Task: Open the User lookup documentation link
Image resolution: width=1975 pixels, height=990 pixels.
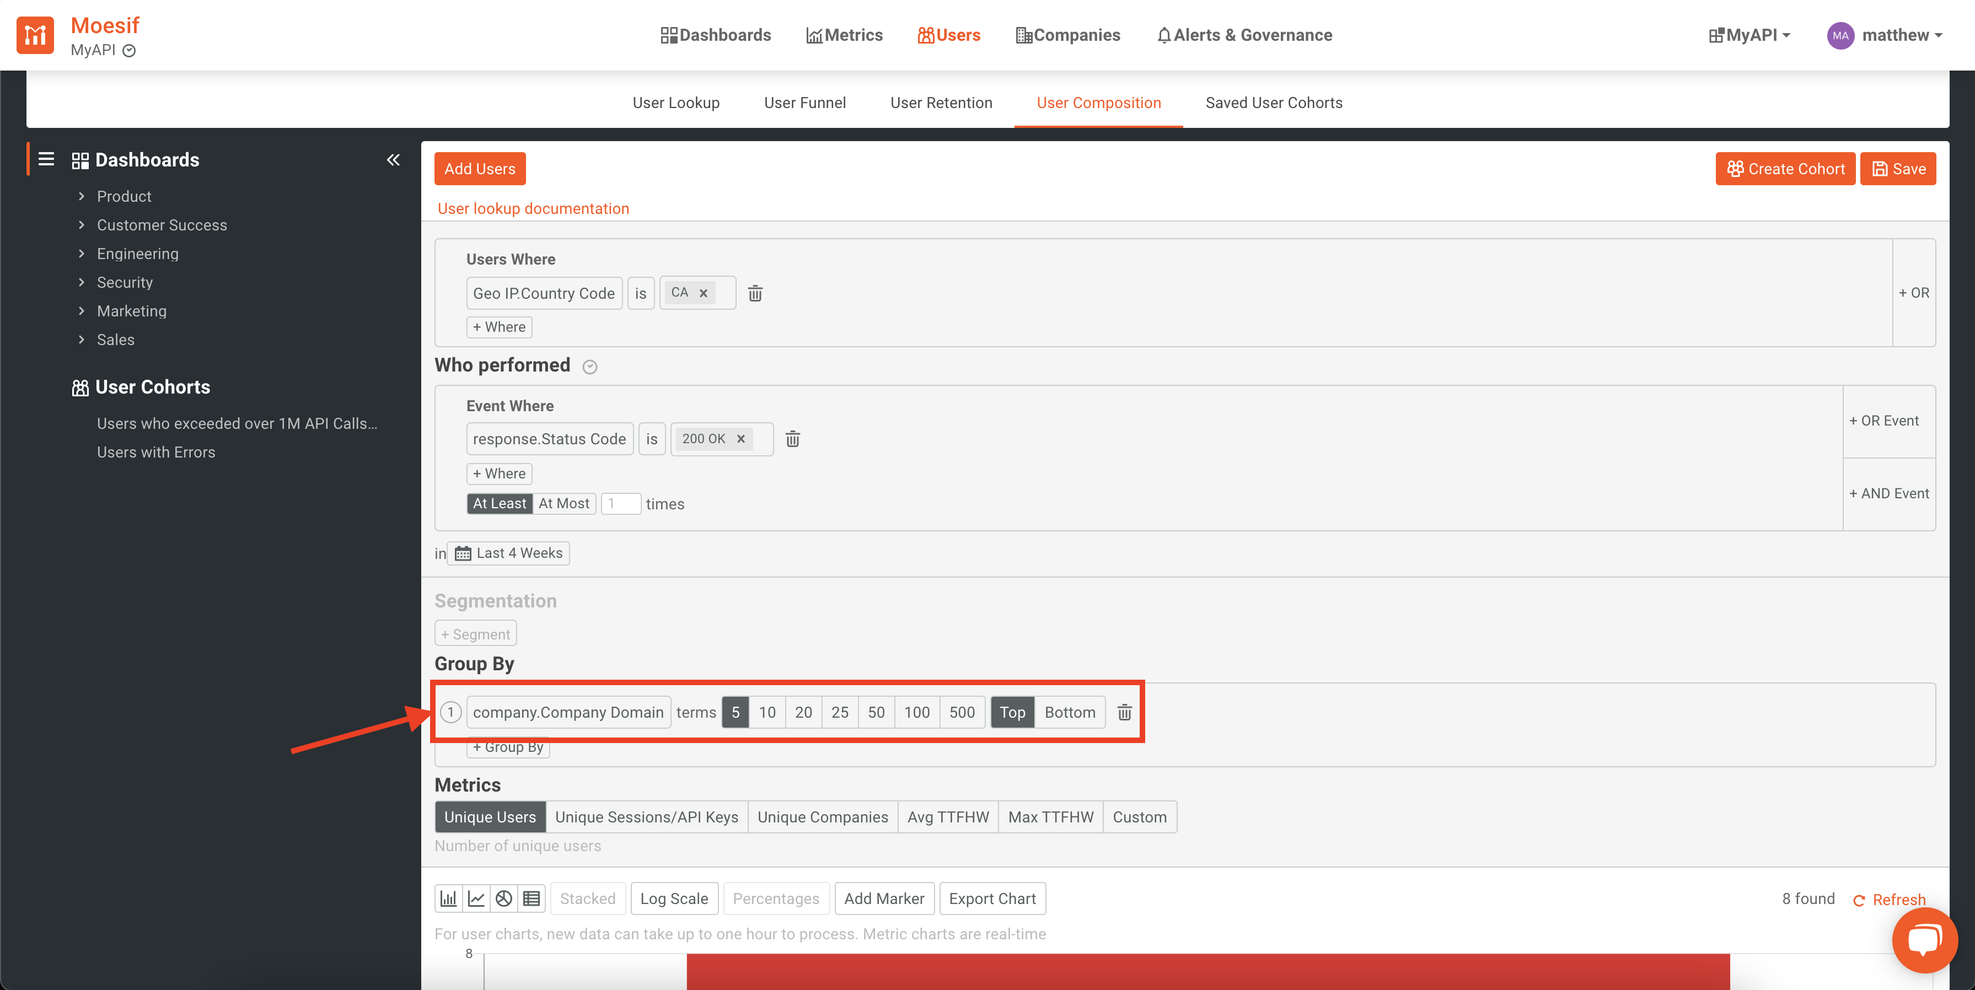Action: click(533, 208)
